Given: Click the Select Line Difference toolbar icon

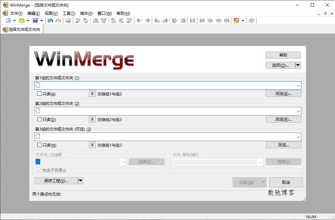Looking at the screenshot, I should click(68, 20).
